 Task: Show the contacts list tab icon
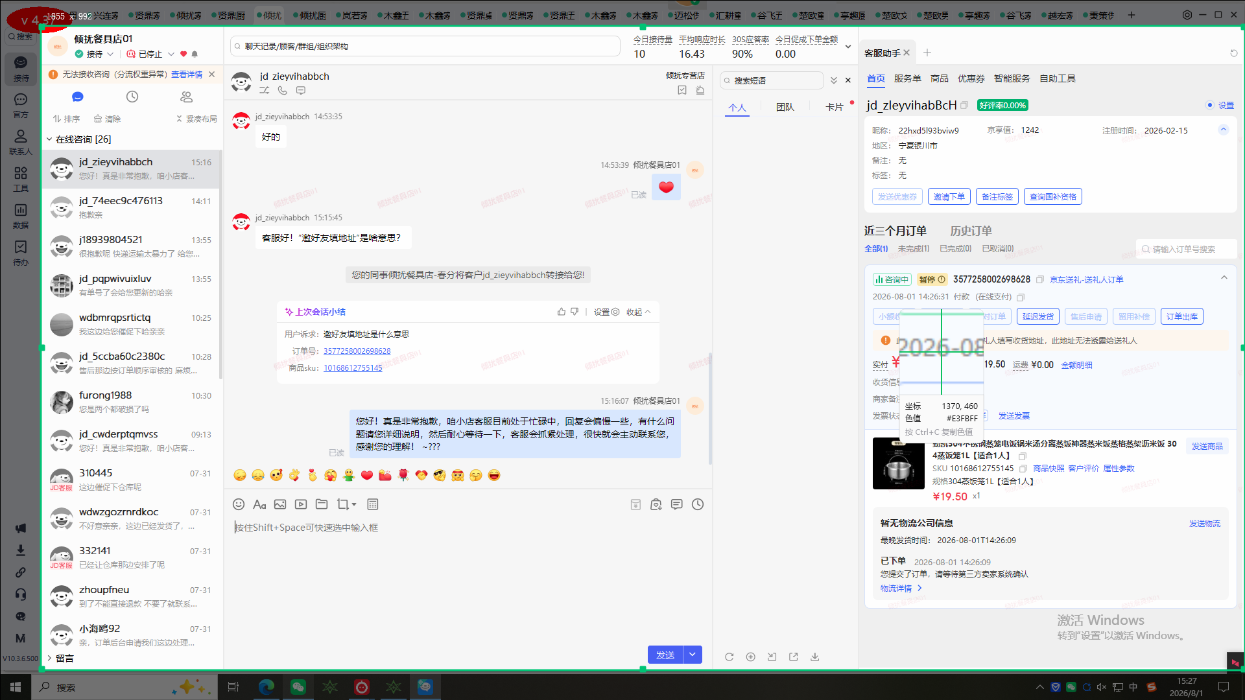[x=187, y=97]
